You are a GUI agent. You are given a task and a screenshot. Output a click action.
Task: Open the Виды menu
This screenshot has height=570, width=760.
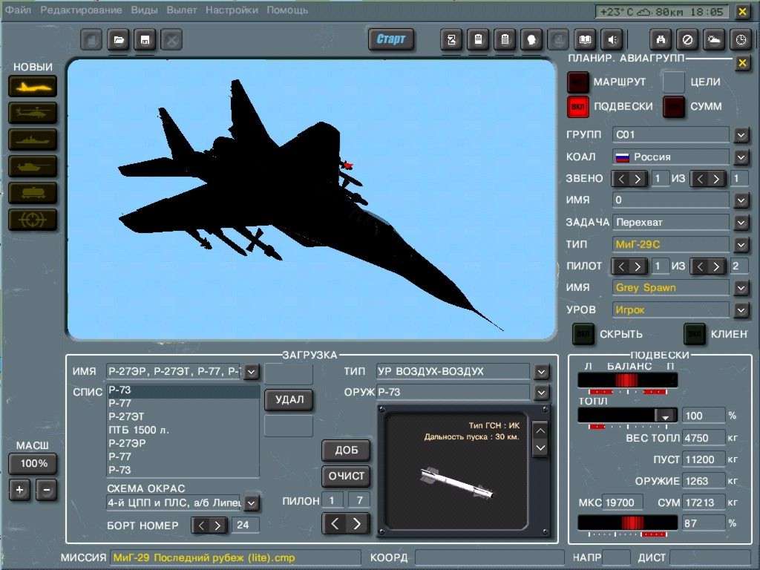[144, 10]
